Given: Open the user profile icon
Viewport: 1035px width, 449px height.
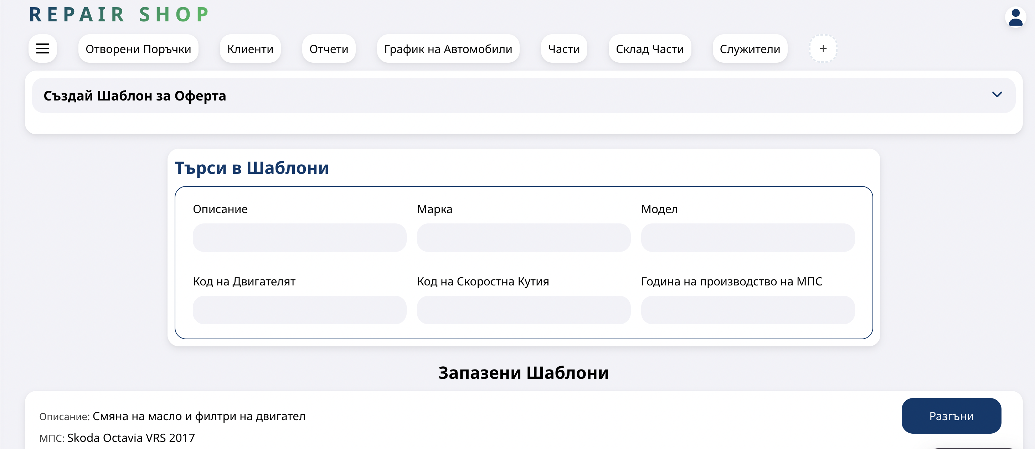Looking at the screenshot, I should pos(1015,17).
